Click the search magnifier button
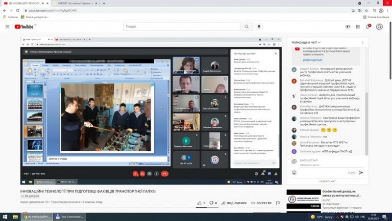392x221 pixels. (243, 27)
